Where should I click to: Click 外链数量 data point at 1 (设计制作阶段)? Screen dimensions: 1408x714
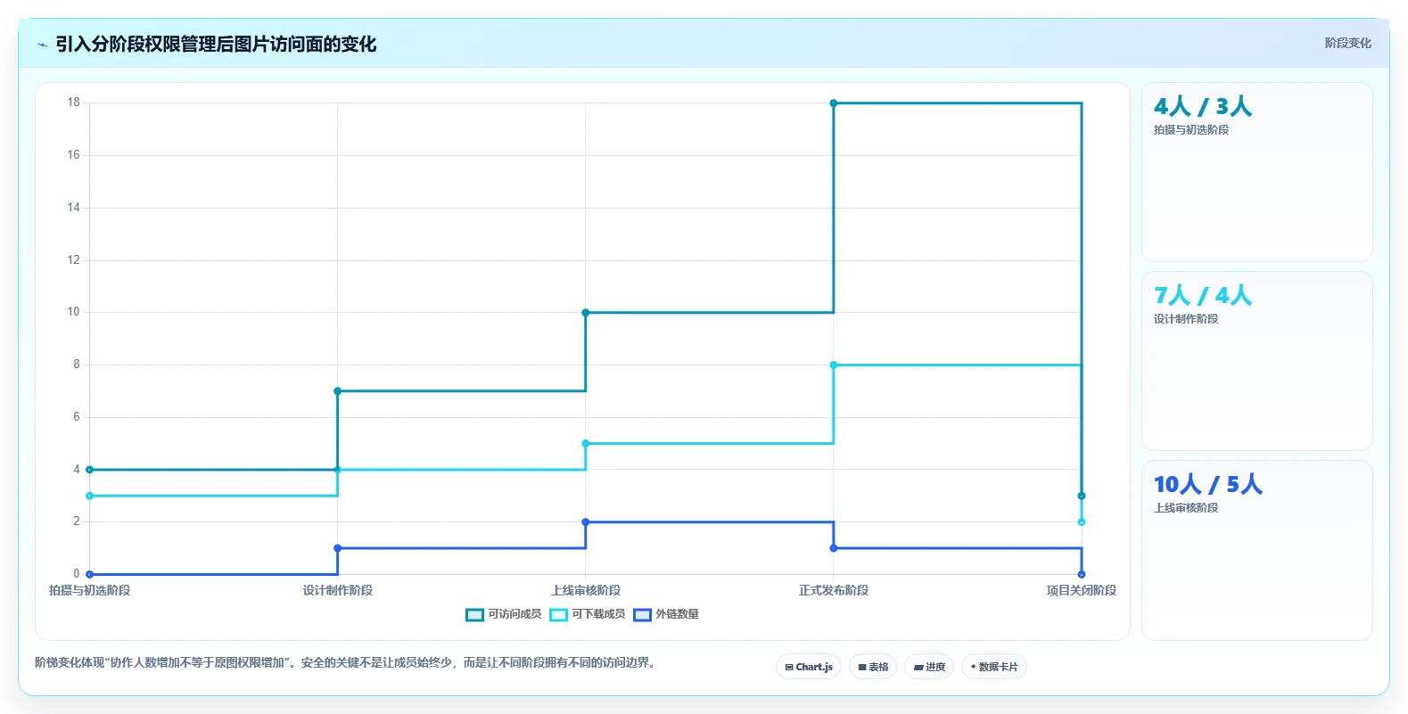[337, 548]
